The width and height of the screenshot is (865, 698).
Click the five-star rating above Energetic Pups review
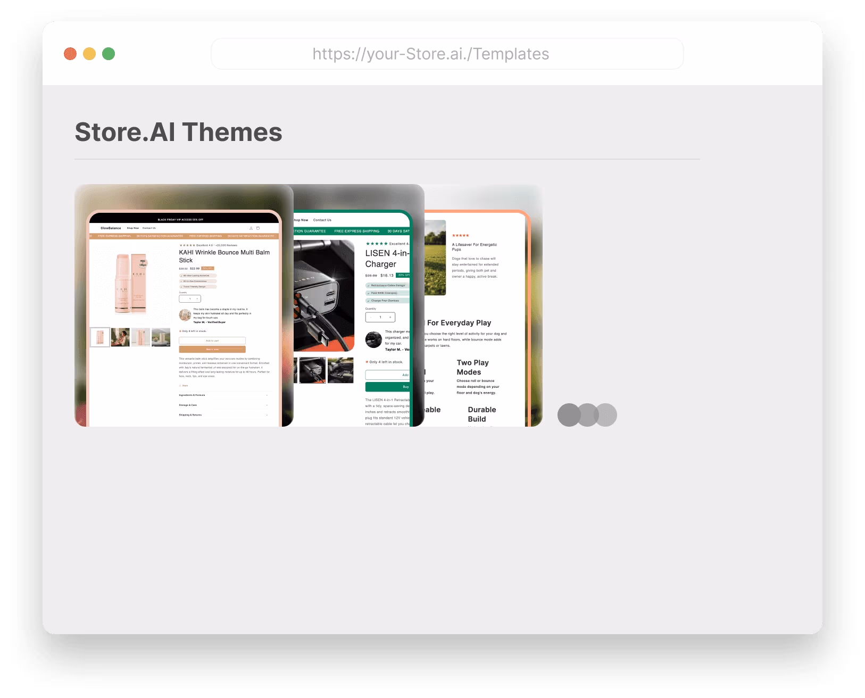[x=461, y=235]
